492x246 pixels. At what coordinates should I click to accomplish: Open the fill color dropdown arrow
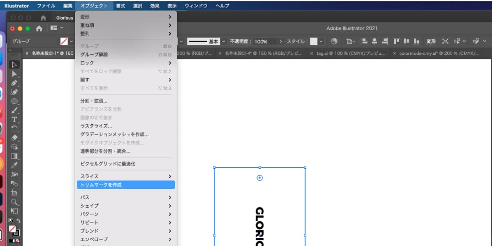click(71, 42)
